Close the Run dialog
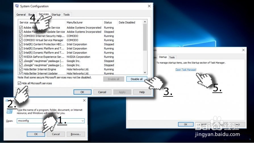The height and width of the screenshot is (143, 254). pos(84,100)
